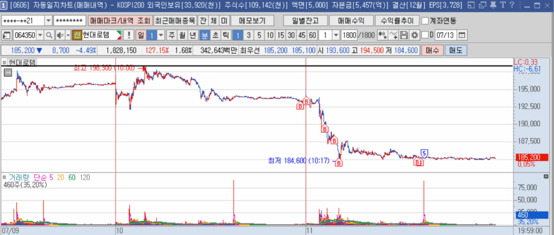Screen dimensions: 554x235
Task: Click the 1800 bar count input field
Action: 349,35
